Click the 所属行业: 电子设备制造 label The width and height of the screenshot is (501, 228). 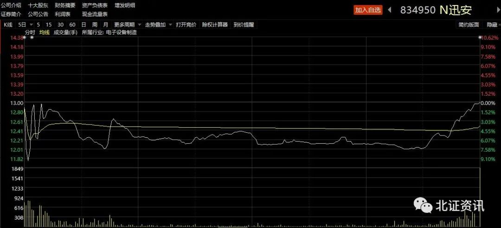[109, 32]
